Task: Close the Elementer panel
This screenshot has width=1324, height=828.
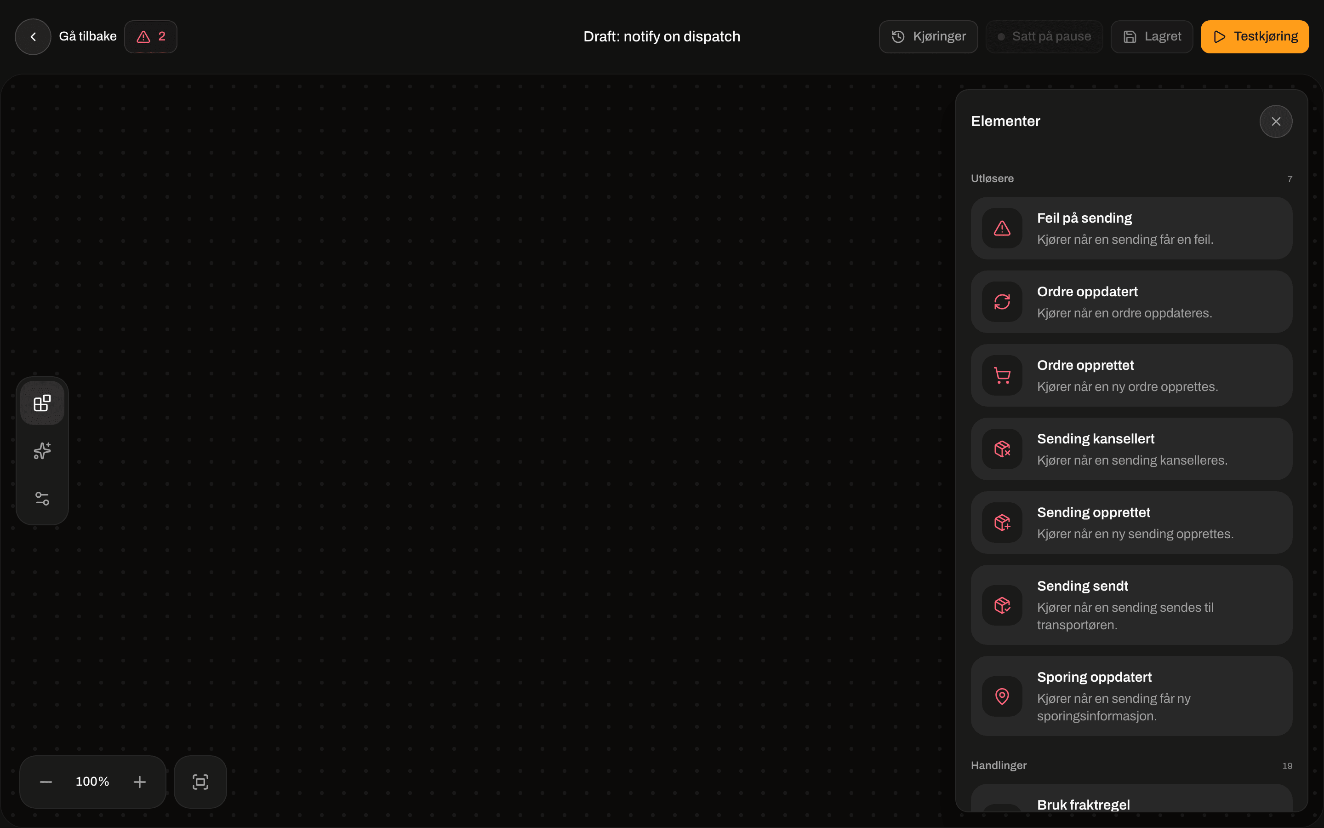Action: [1276, 121]
